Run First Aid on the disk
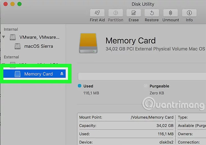206x145 pixels. (97, 13)
